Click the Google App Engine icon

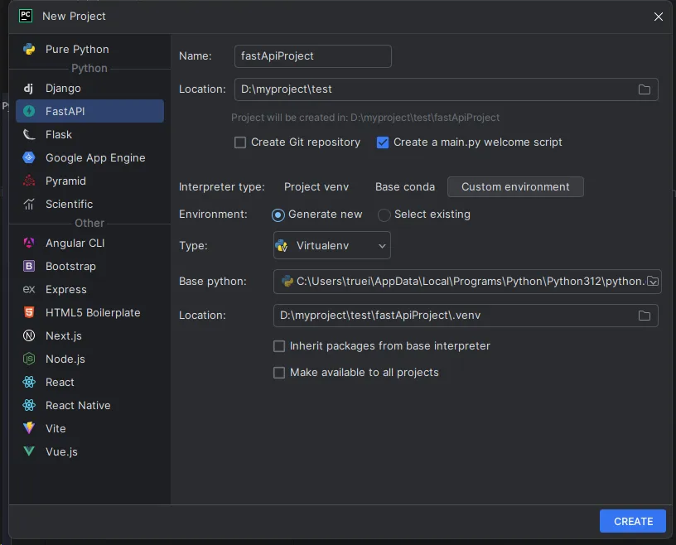(29, 158)
